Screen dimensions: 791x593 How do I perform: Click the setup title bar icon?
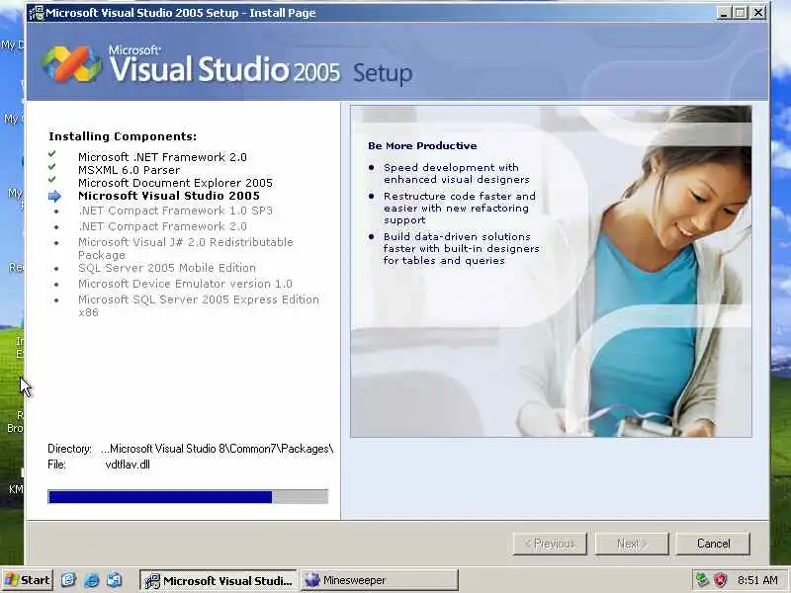[x=37, y=13]
